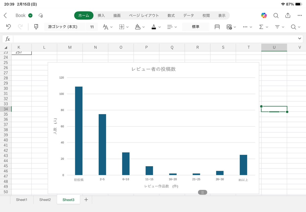Grab the horizontal scroll handle pill

(x=202, y=192)
